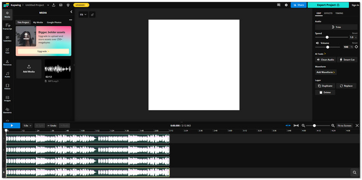The width and height of the screenshot is (362, 180).
Task: Select the TIMING tab
Action: (339, 13)
